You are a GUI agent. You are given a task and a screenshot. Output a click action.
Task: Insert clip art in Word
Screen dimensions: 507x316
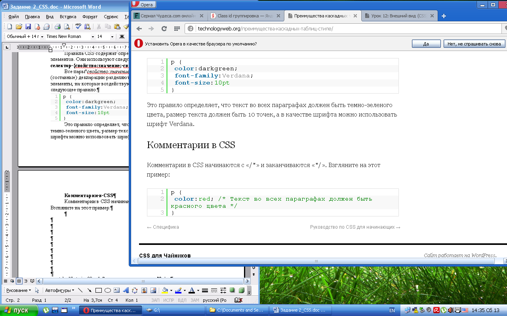[144, 290]
